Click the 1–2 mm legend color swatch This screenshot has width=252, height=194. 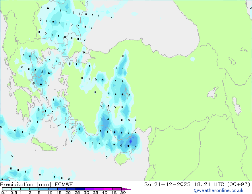(25, 189)
